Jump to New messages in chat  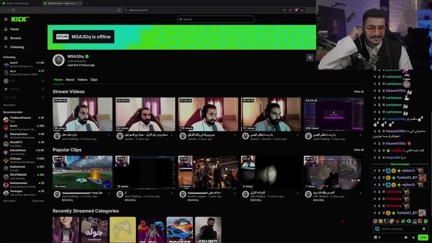pyautogui.click(x=400, y=164)
